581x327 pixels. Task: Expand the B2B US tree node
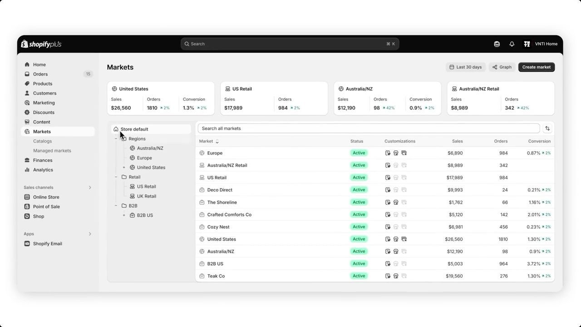(x=124, y=215)
